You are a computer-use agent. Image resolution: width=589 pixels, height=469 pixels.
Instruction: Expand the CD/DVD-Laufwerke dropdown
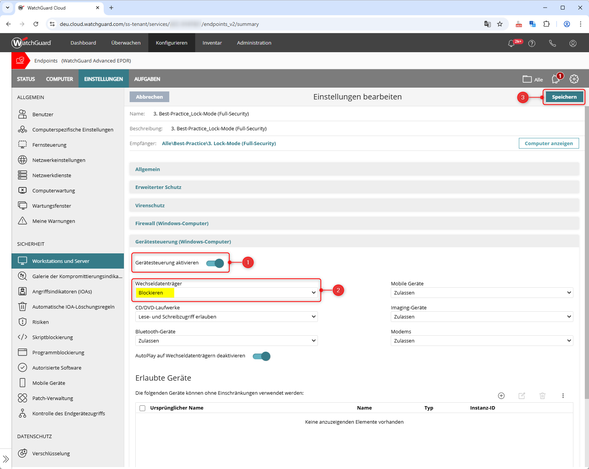(226, 317)
